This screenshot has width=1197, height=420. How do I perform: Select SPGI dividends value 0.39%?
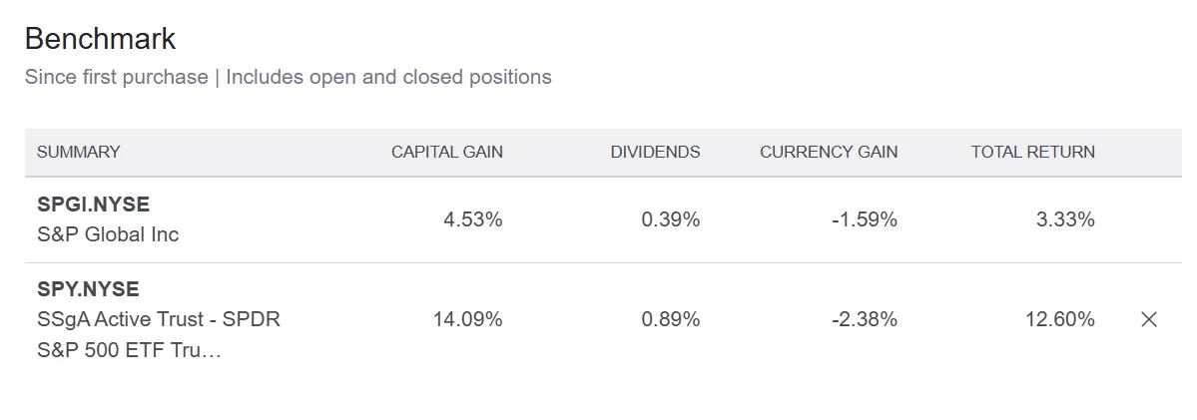coord(670,219)
